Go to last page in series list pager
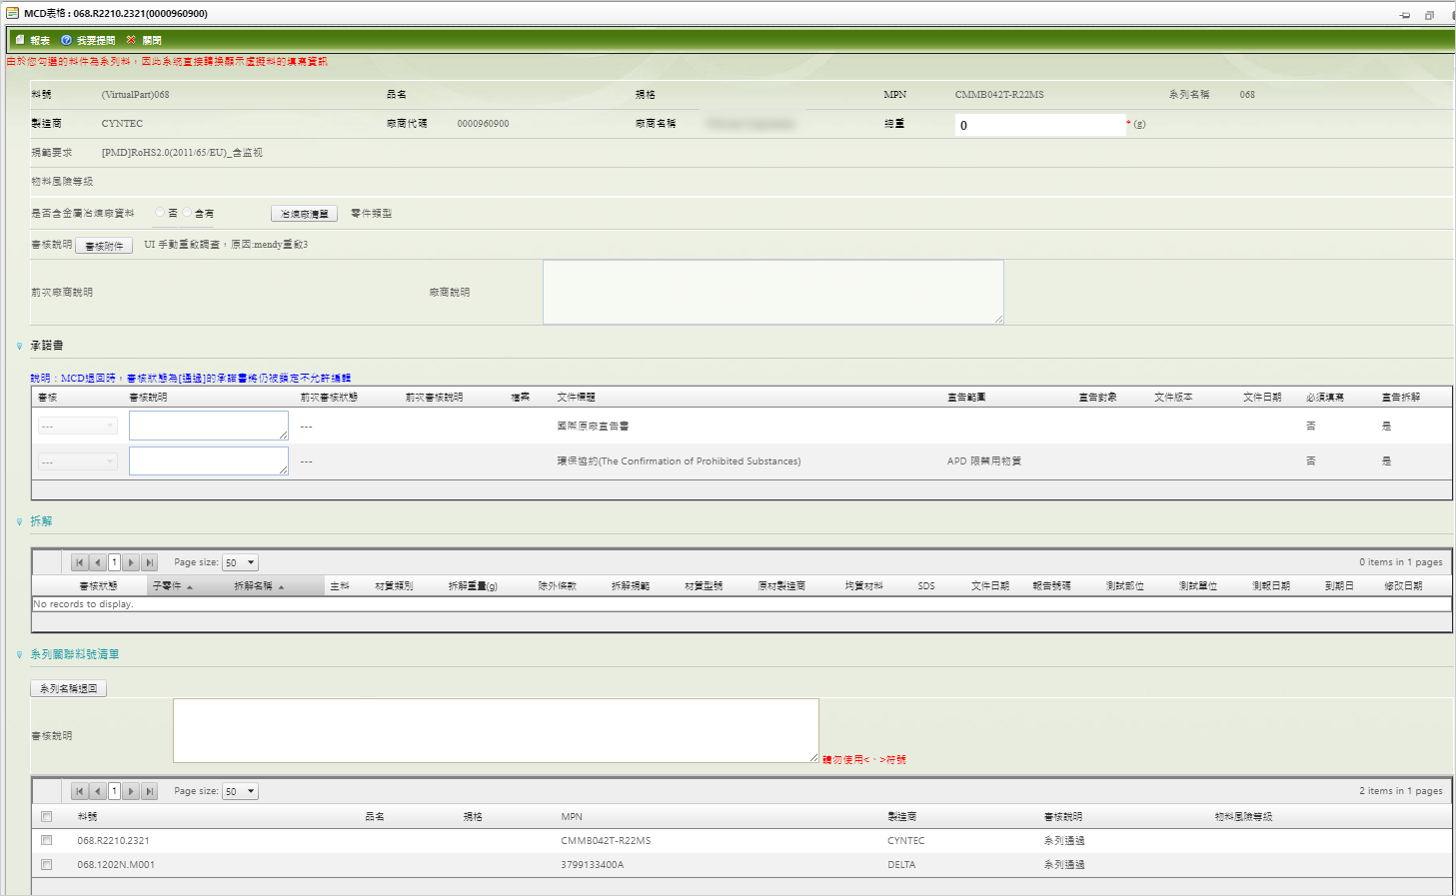Screen dimensions: 1456x896 [x=149, y=791]
